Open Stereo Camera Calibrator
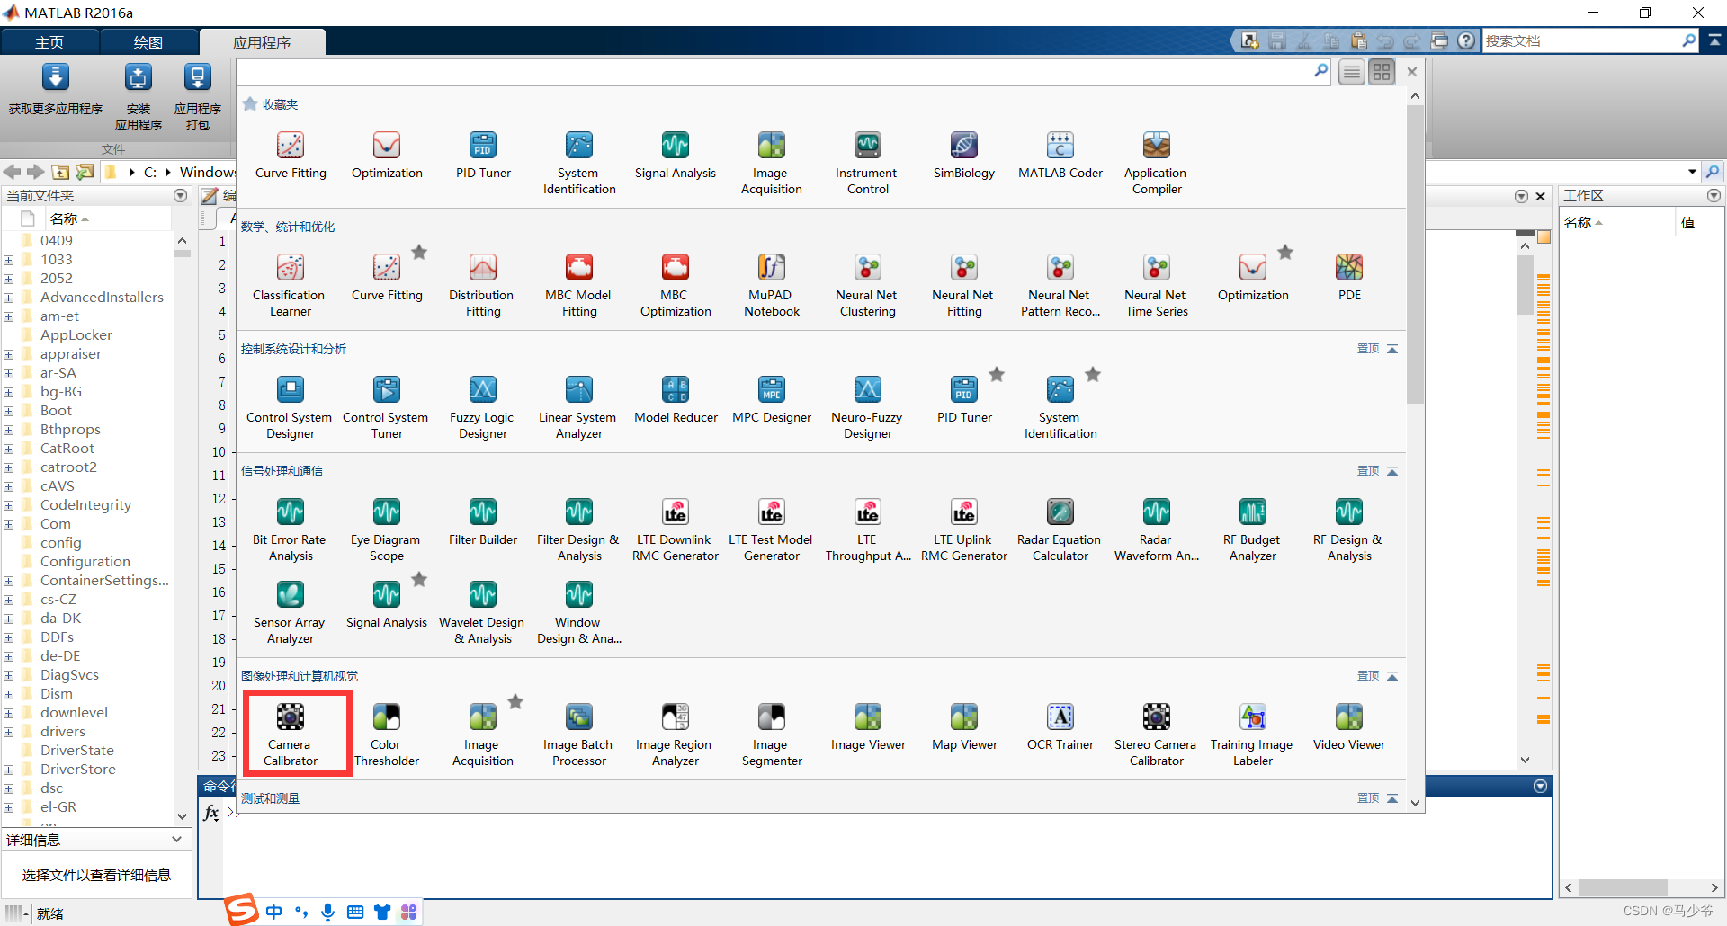 pos(1156,735)
